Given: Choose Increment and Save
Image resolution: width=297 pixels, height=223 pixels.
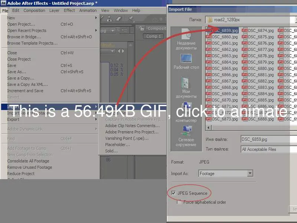Looking at the screenshot, I should click(50, 91).
